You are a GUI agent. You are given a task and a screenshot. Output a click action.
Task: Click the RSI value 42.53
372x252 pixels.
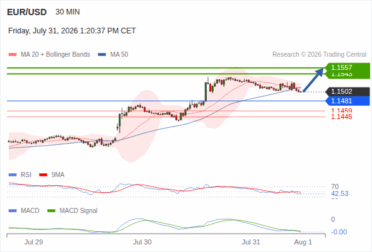click(340, 193)
